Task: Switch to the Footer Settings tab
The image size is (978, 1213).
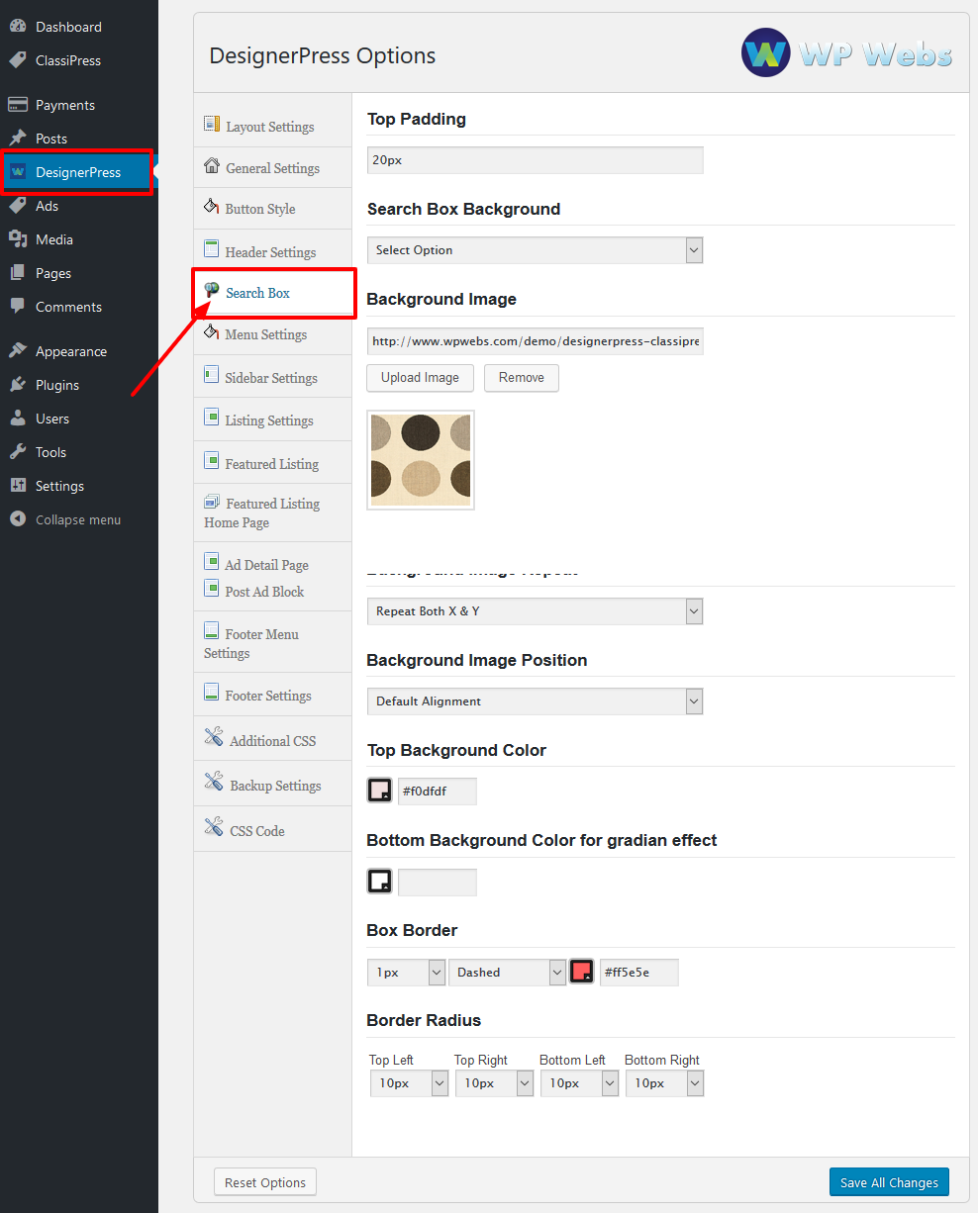Action: point(273,695)
